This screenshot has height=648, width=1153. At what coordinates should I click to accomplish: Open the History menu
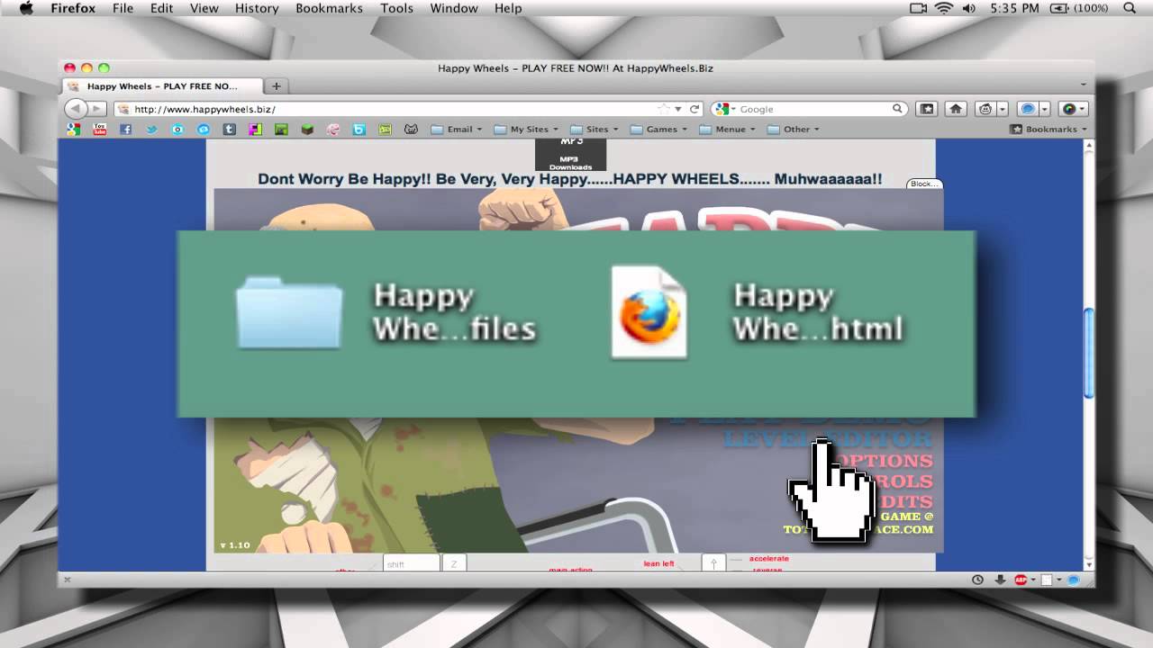coord(257,8)
